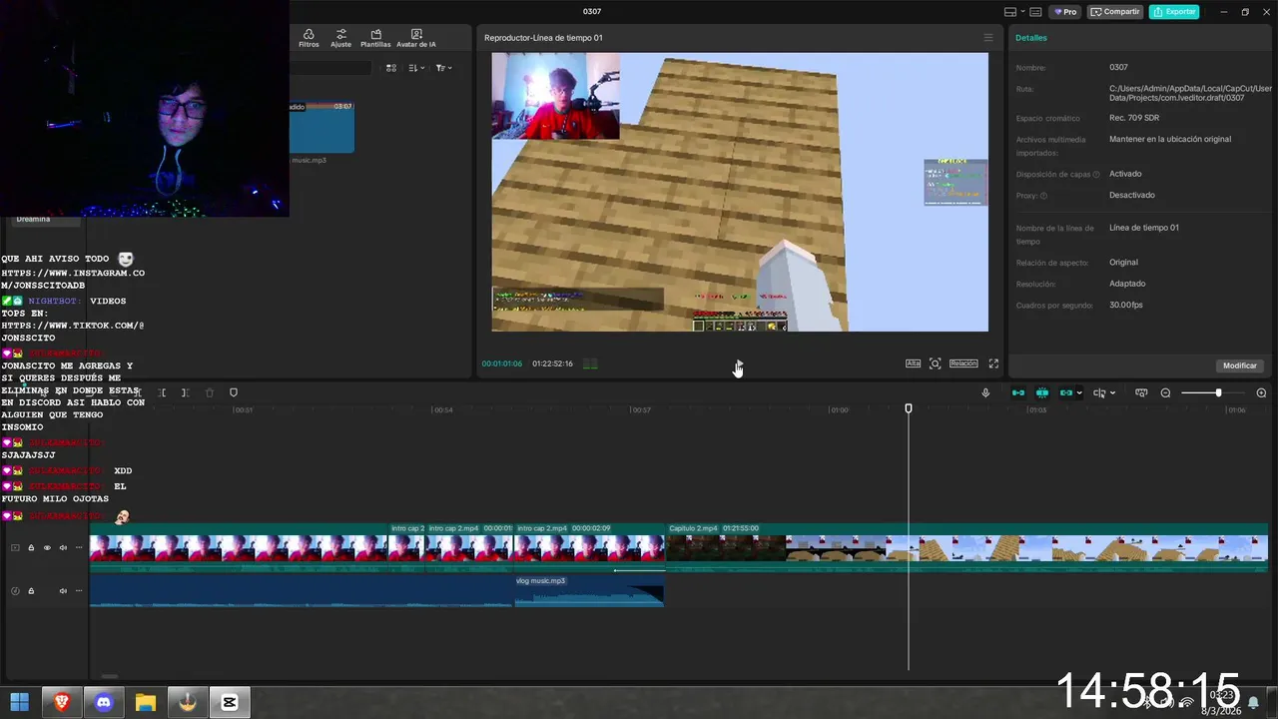
Task: Open the notifications bell in system tray
Action: [x=1253, y=702]
